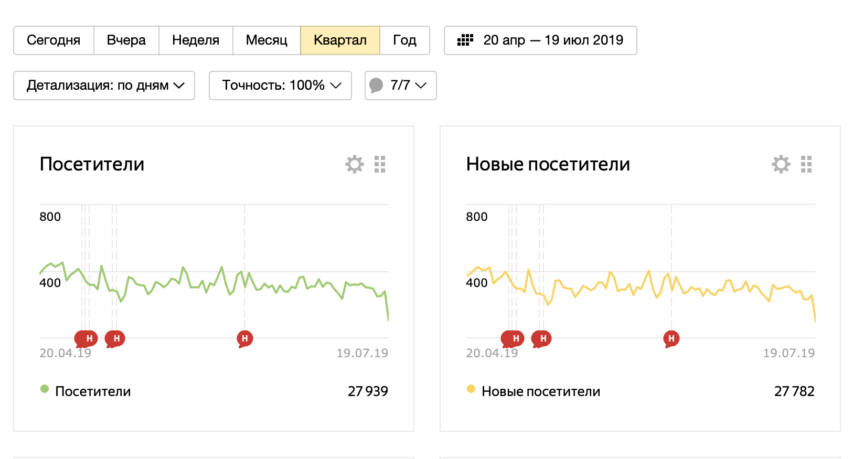The height and width of the screenshot is (459, 853).
Task: Open settings gear on Посетители widget
Action: point(355,164)
